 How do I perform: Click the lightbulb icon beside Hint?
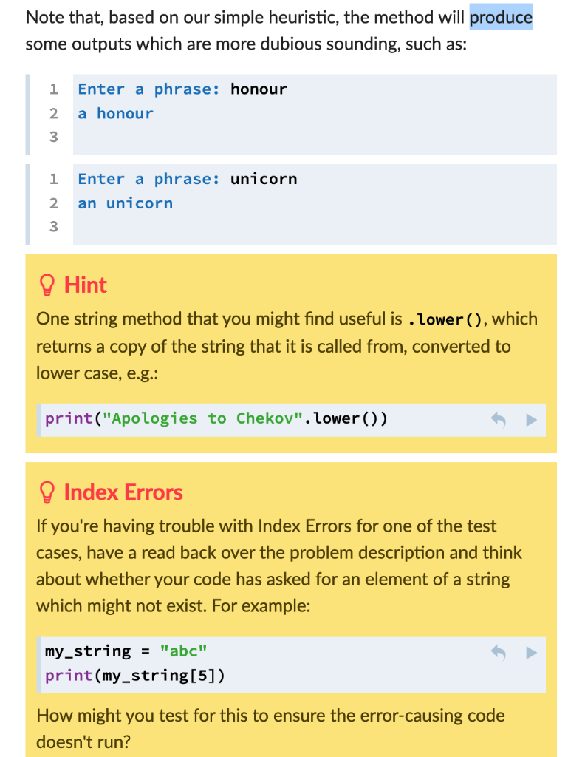click(46, 285)
